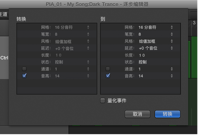Toggle 通道 checkbox in the 到 panel
The height and width of the screenshot is (135, 198).
tap(108, 69)
